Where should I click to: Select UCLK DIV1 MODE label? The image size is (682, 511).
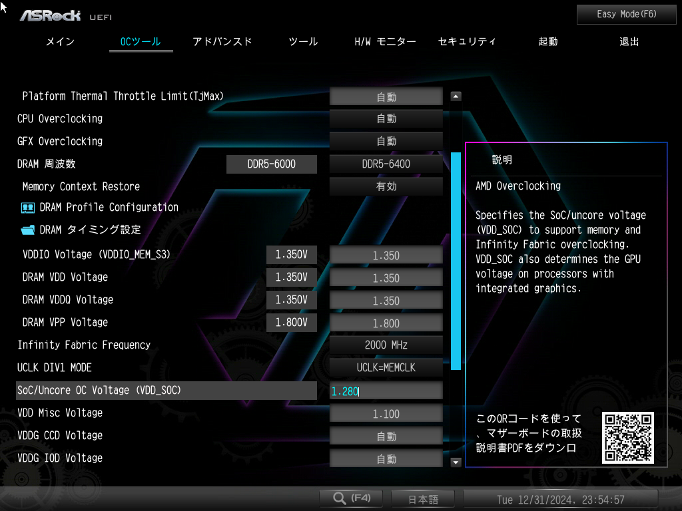pyautogui.click(x=55, y=367)
